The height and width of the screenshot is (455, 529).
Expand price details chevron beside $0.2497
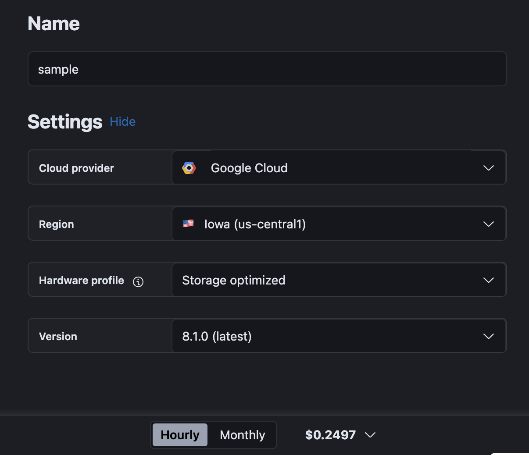tap(370, 435)
